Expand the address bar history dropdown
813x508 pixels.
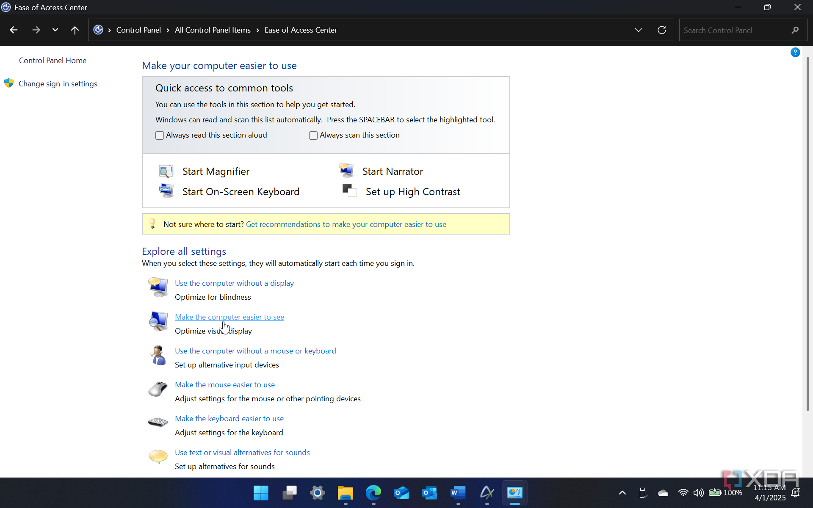tap(639, 30)
